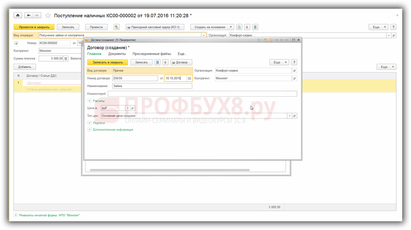Click the Провести button
Viewport: 411px width, 230px height.
click(x=96, y=27)
